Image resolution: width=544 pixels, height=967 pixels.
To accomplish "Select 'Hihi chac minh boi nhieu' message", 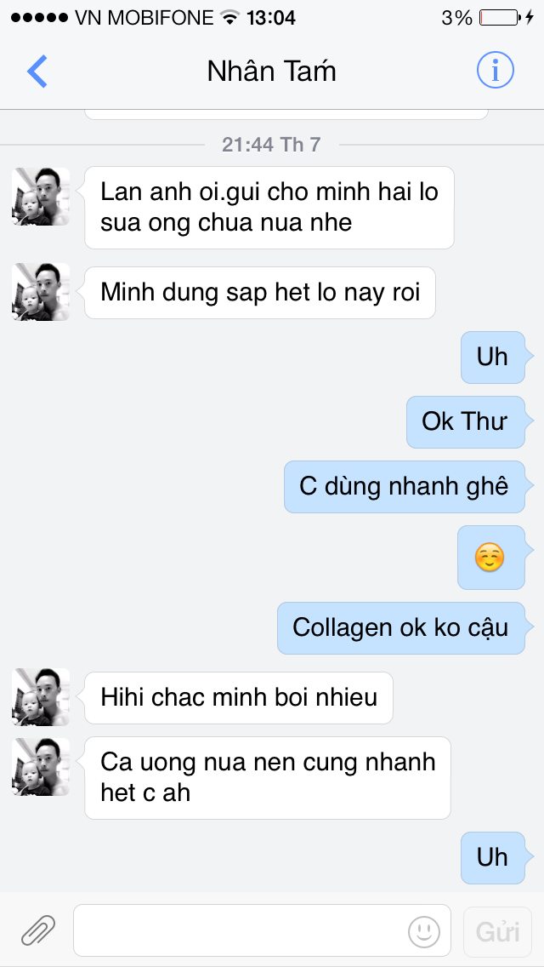I will coord(239,698).
